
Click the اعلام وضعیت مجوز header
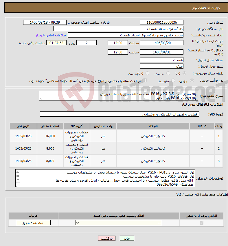point(119,216)
